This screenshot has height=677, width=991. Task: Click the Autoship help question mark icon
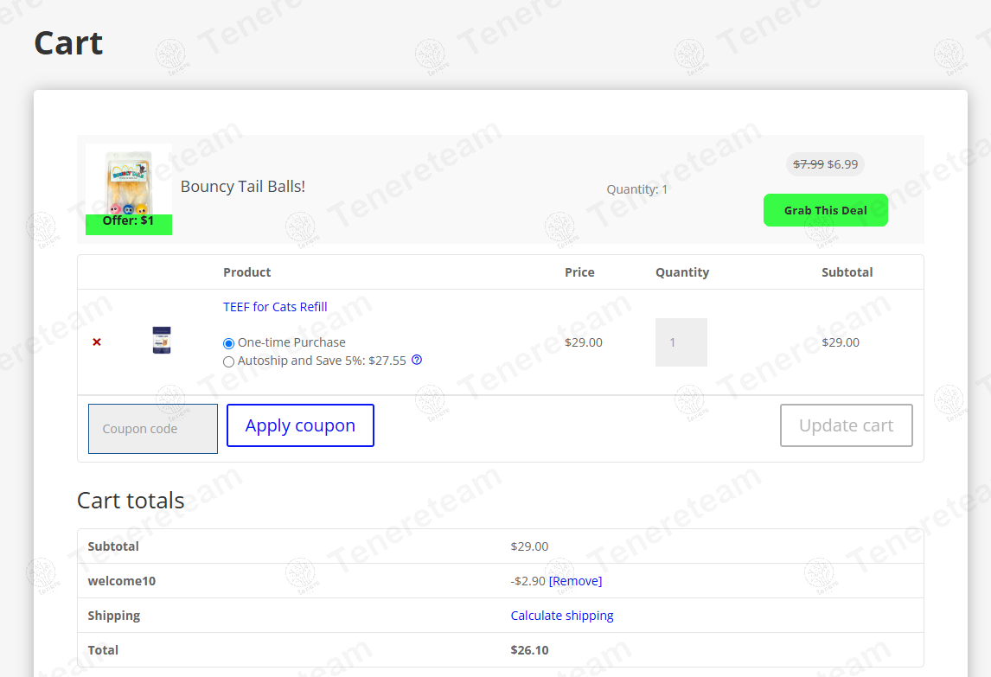[x=417, y=360]
